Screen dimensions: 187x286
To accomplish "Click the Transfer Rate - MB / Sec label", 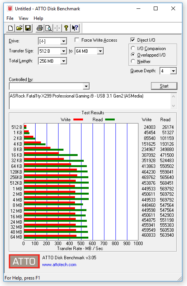I will point(80,249).
